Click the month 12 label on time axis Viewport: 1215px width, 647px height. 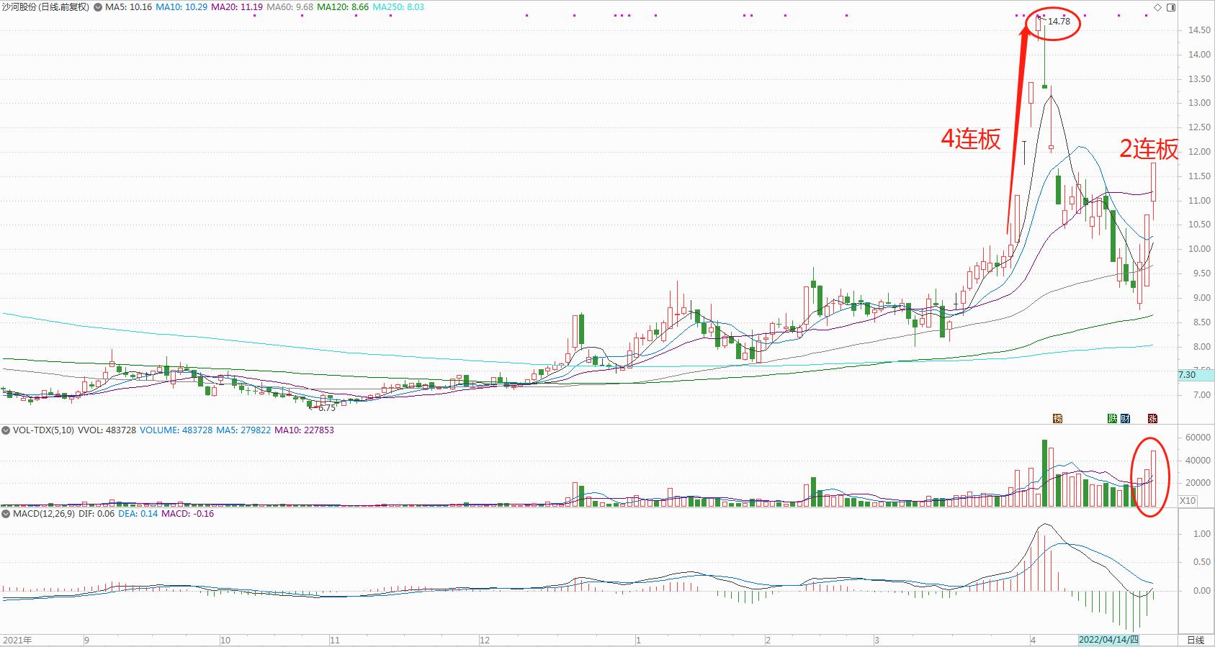(484, 640)
